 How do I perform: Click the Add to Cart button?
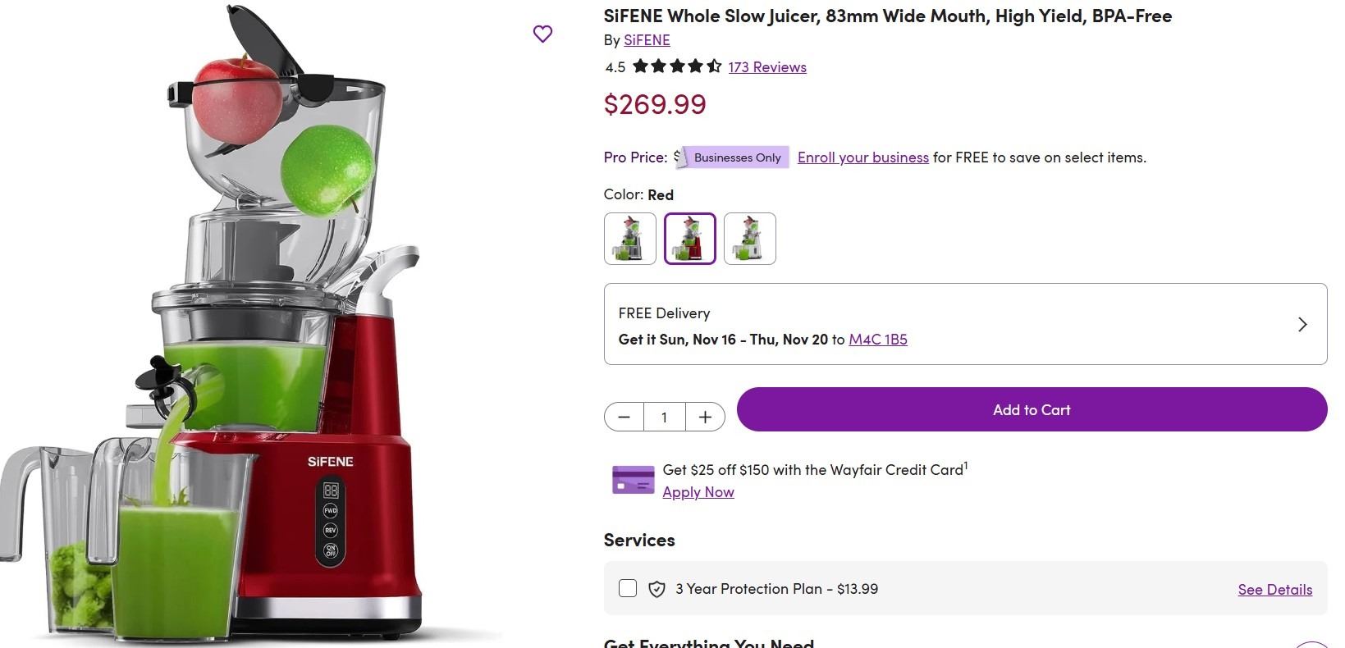click(1032, 409)
